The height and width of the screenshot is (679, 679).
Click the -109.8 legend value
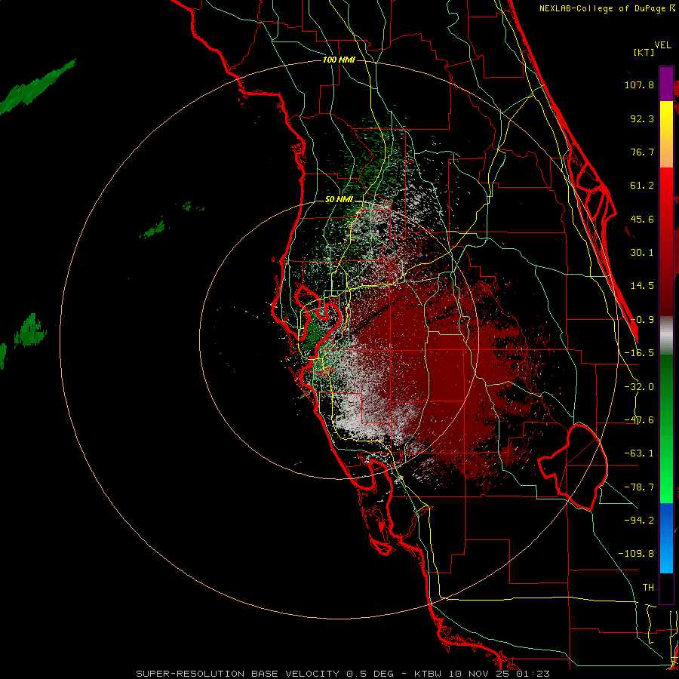(636, 554)
